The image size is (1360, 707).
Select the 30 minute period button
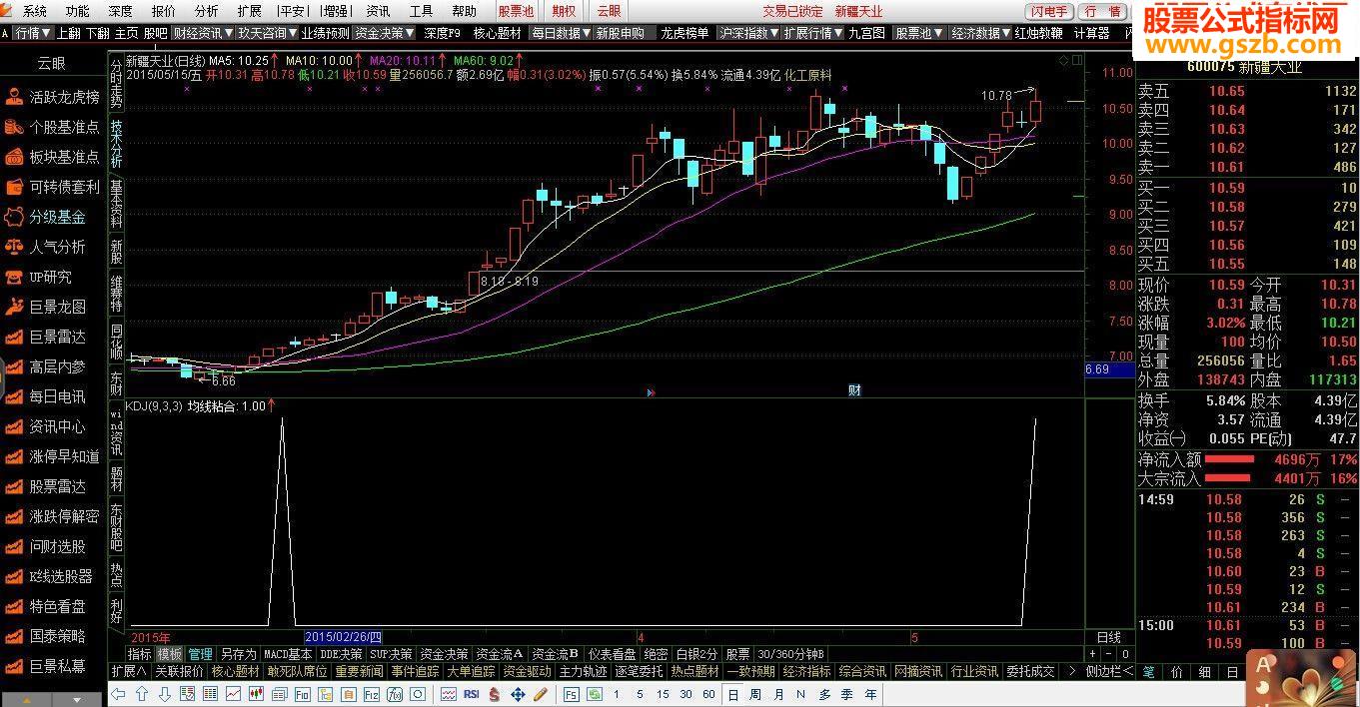coord(685,694)
